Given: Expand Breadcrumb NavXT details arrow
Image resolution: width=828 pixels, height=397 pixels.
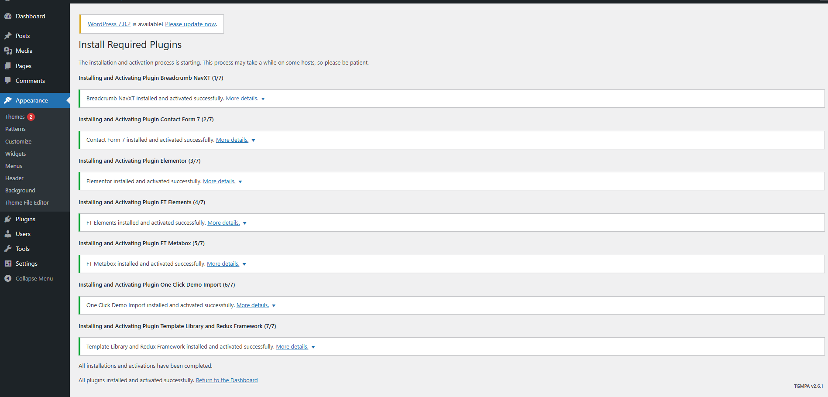Looking at the screenshot, I should pyautogui.click(x=263, y=99).
